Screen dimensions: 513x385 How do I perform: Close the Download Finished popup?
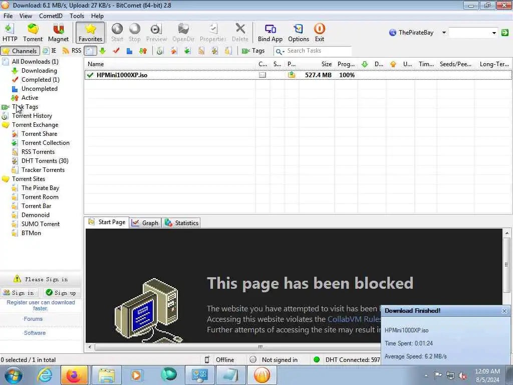[504, 311]
